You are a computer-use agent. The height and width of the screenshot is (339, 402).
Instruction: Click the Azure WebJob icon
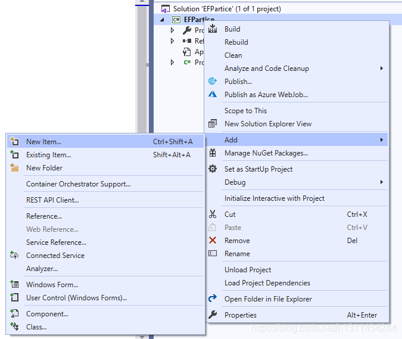tap(213, 94)
